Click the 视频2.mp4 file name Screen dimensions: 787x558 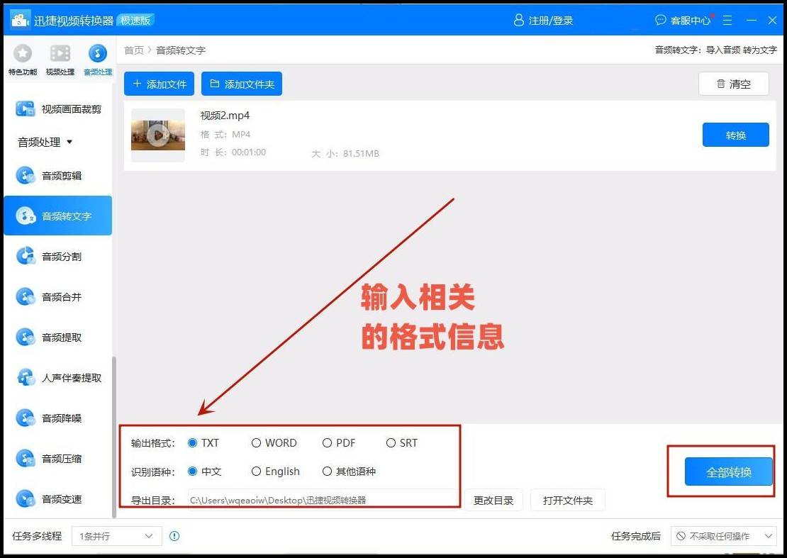pyautogui.click(x=225, y=116)
